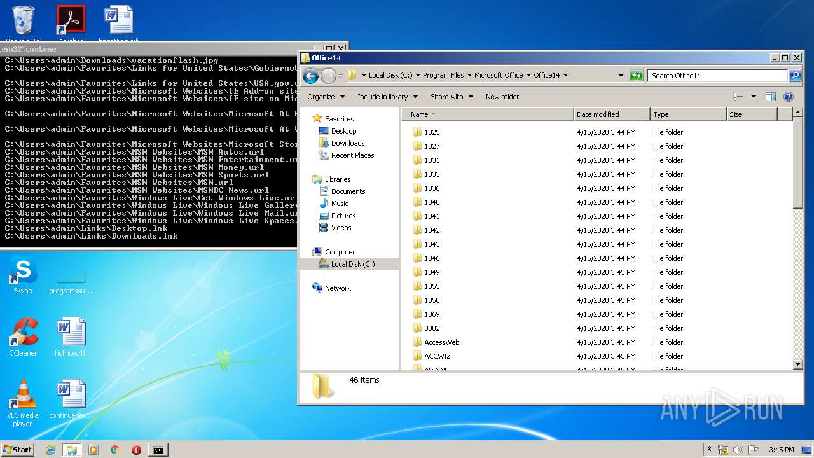Image resolution: width=814 pixels, height=458 pixels.
Task: Select the Videos library
Action: coord(341,228)
